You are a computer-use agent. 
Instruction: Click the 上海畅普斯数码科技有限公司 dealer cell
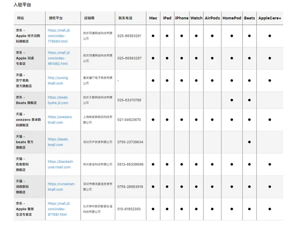98,120
